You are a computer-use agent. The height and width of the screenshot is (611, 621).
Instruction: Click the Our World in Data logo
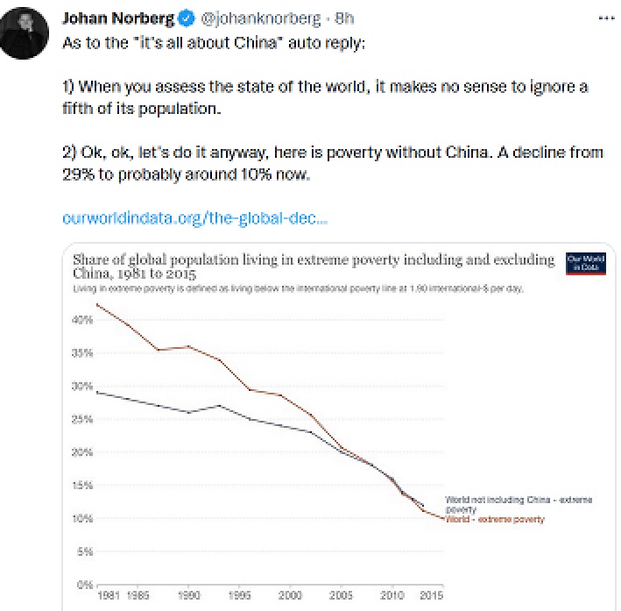point(586,263)
